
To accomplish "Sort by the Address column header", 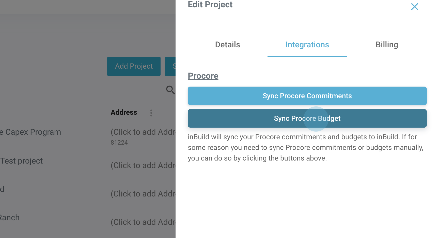I will tap(124, 112).
